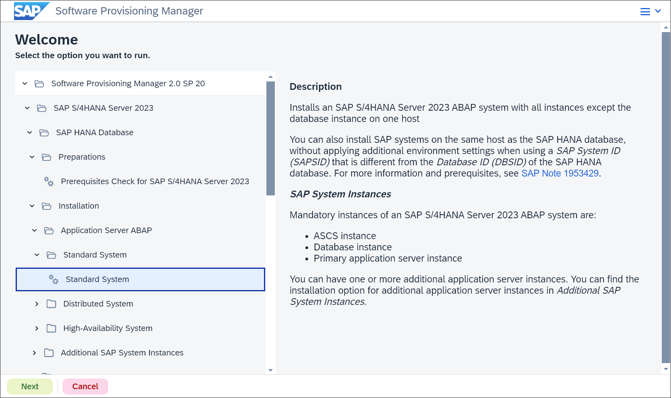Collapse the SAP HANA Database node

pos(30,132)
